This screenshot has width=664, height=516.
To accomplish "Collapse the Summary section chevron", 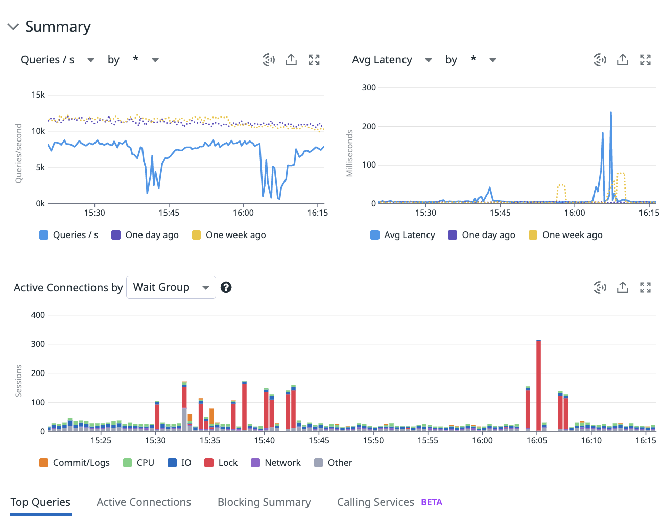I will point(13,27).
